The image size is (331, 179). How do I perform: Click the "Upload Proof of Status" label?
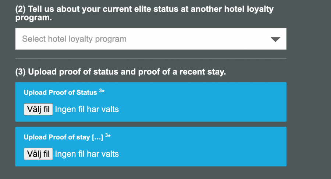tap(60, 93)
